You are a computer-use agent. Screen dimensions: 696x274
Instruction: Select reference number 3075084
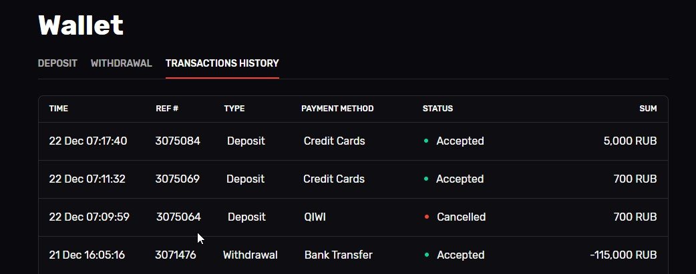tap(178, 141)
